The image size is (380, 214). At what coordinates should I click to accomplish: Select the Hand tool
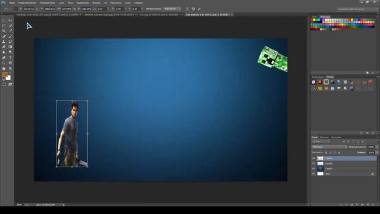pyautogui.click(x=4, y=69)
